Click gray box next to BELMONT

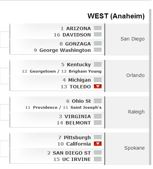pos(98,122)
